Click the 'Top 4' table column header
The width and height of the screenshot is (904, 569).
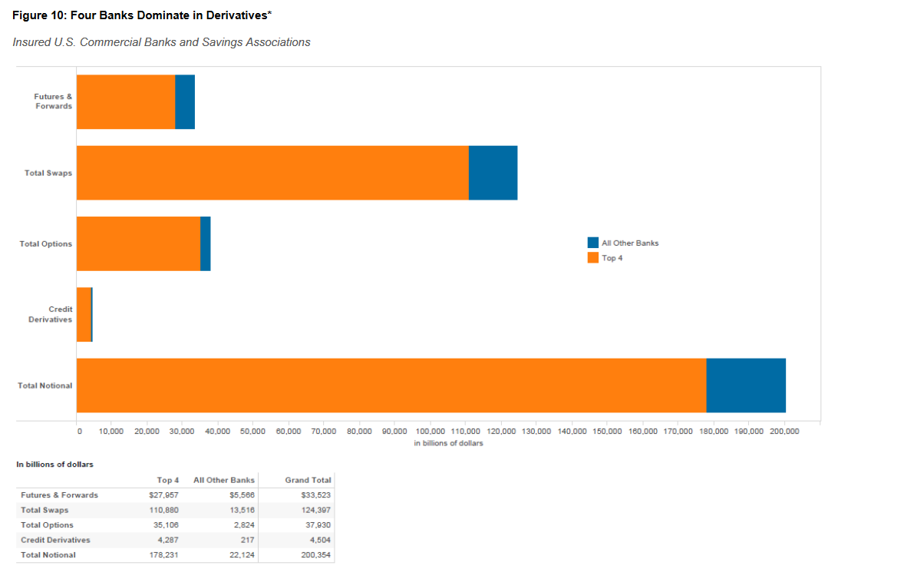[x=168, y=480]
